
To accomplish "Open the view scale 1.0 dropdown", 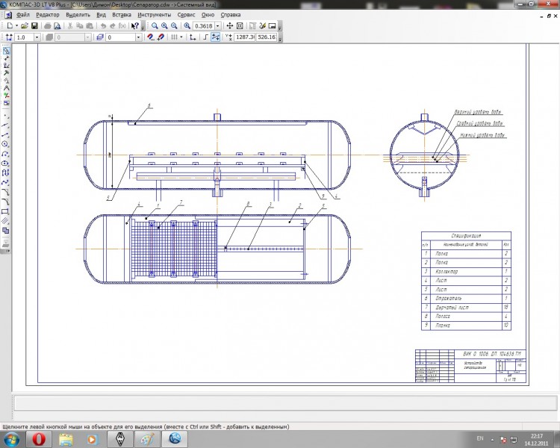I will [37, 37].
